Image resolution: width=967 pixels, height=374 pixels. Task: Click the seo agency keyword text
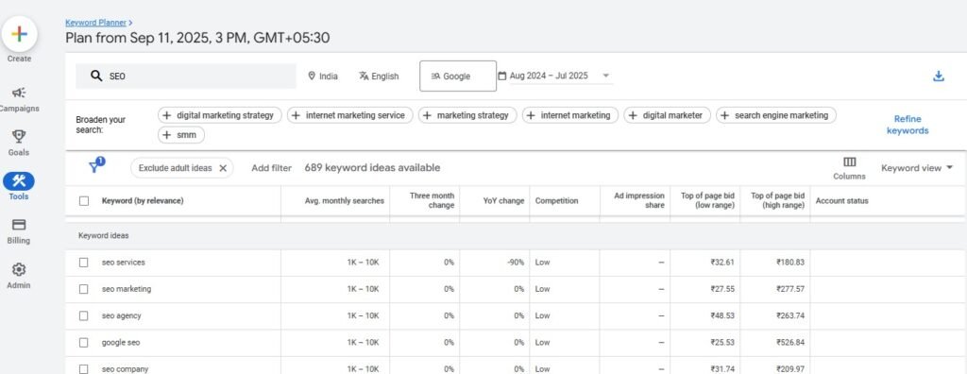point(122,316)
